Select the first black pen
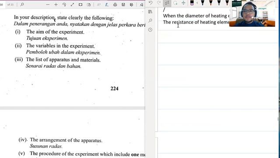 pos(203,3)
